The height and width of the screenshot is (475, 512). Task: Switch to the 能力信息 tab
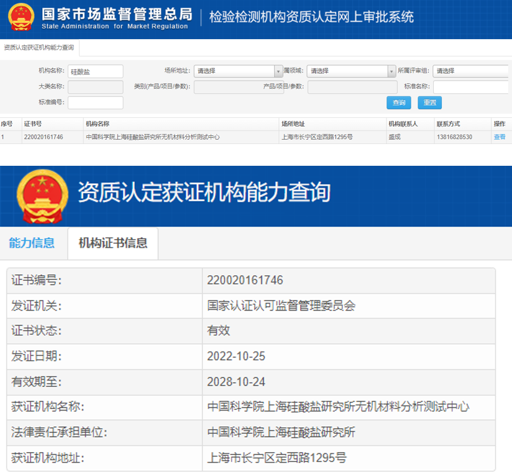click(x=32, y=243)
